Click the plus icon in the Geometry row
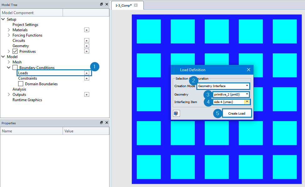The image size is (305, 187). [x=86, y=46]
